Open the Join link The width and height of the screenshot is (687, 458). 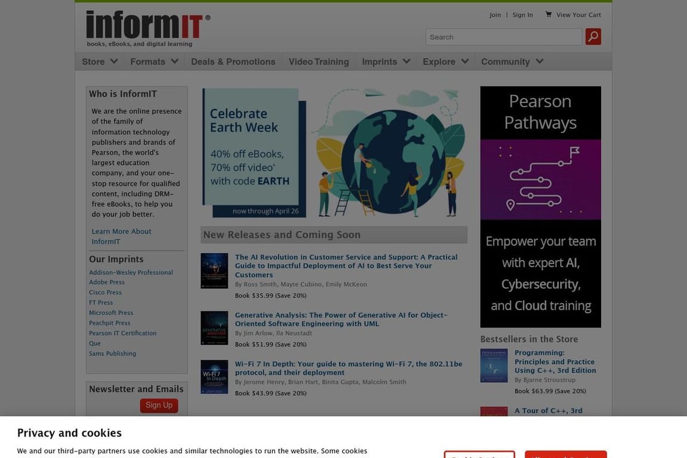click(495, 15)
